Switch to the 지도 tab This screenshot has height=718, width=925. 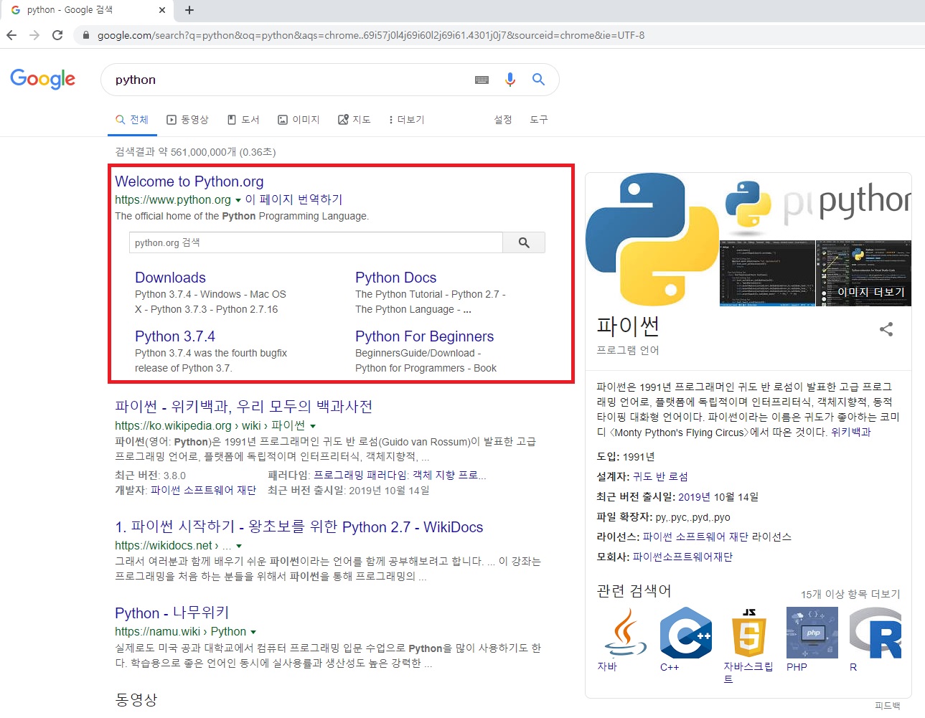pos(354,120)
